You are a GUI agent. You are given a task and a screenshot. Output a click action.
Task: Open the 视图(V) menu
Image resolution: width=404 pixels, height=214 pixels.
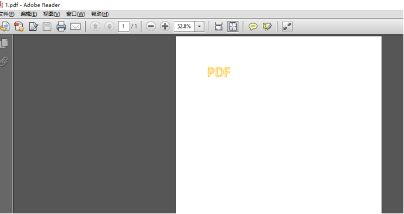tap(51, 14)
